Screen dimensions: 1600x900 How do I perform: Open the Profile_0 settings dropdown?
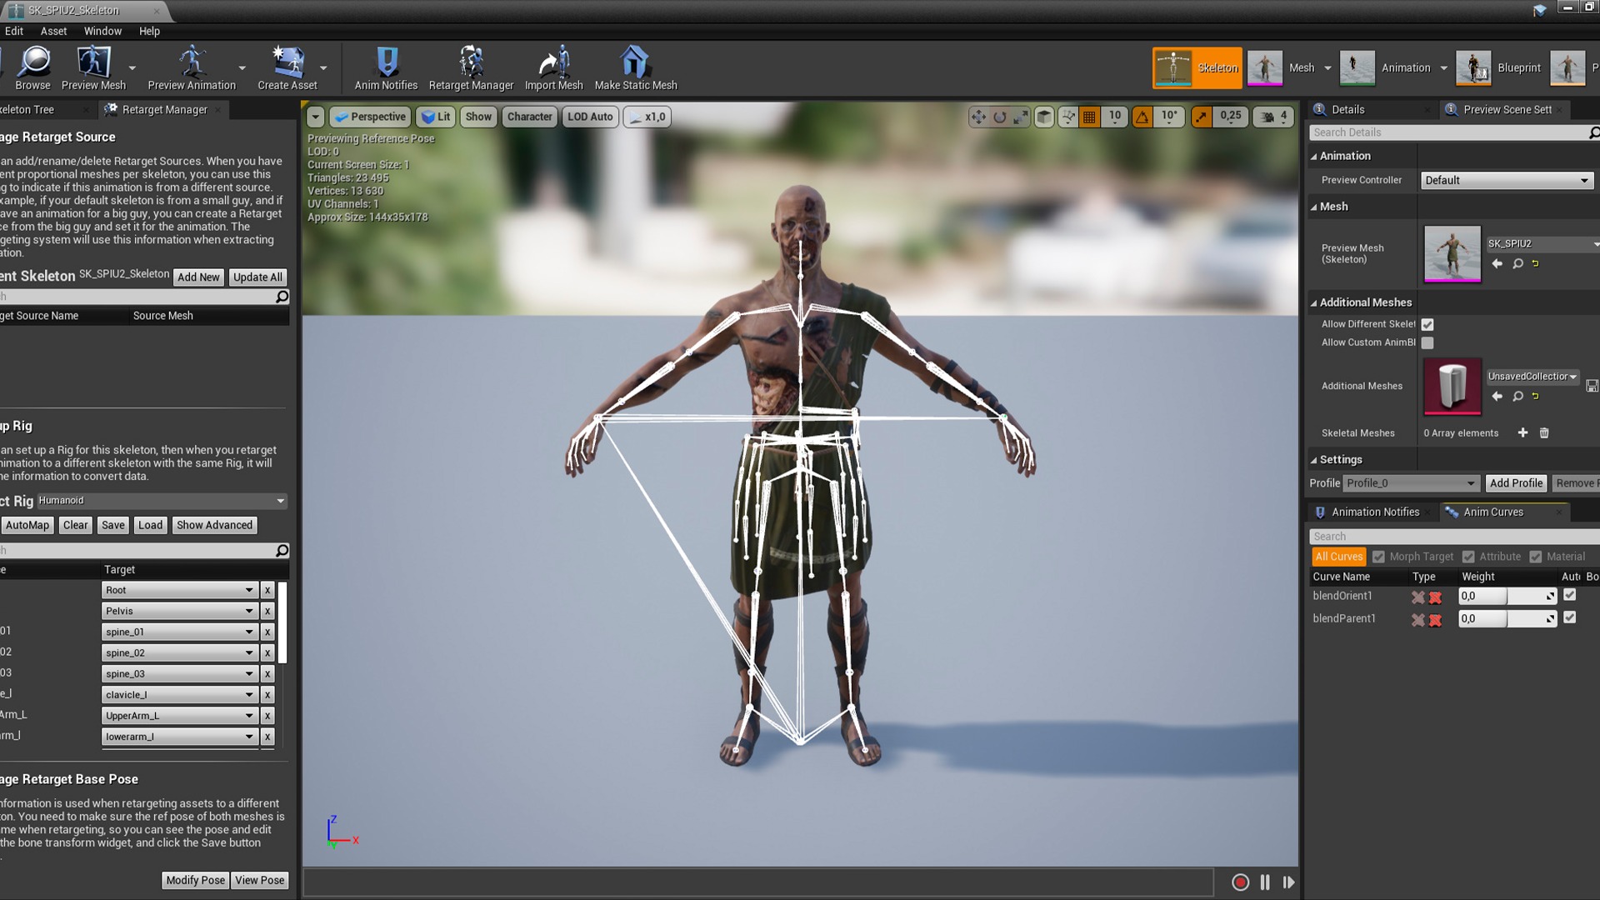tap(1412, 483)
